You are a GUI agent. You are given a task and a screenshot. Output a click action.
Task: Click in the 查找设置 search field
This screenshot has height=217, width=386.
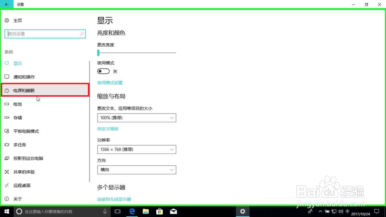pyautogui.click(x=45, y=34)
